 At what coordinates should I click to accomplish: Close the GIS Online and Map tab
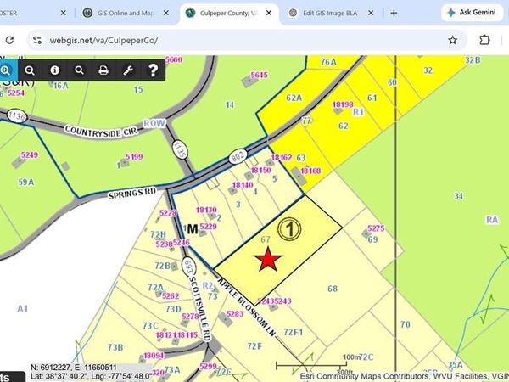click(x=166, y=13)
